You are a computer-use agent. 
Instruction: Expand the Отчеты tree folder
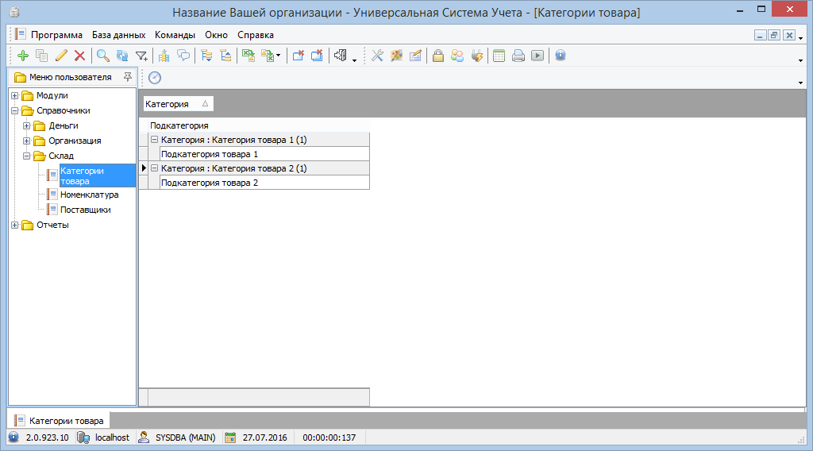15,225
